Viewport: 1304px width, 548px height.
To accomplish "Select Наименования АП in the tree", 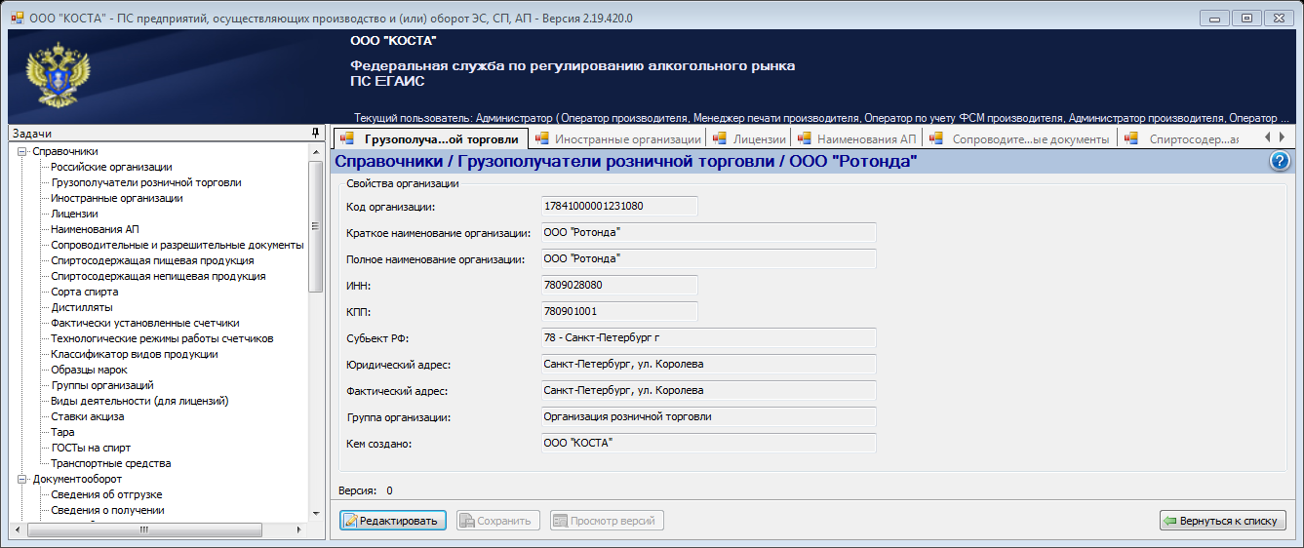I will click(95, 230).
